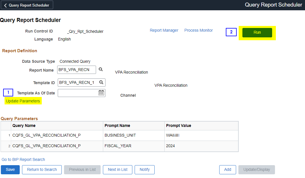
Task: Select the BUSINESS_UNIT prompt name cell
Action: click(x=133, y=135)
